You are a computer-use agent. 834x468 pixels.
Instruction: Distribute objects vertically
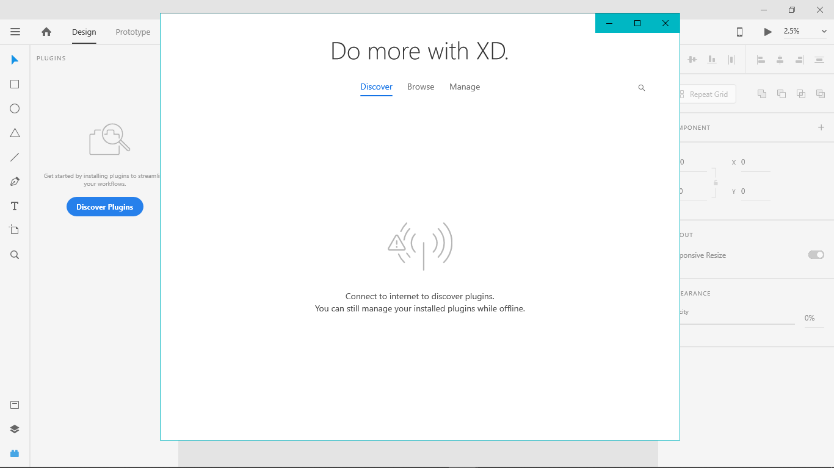click(819, 59)
